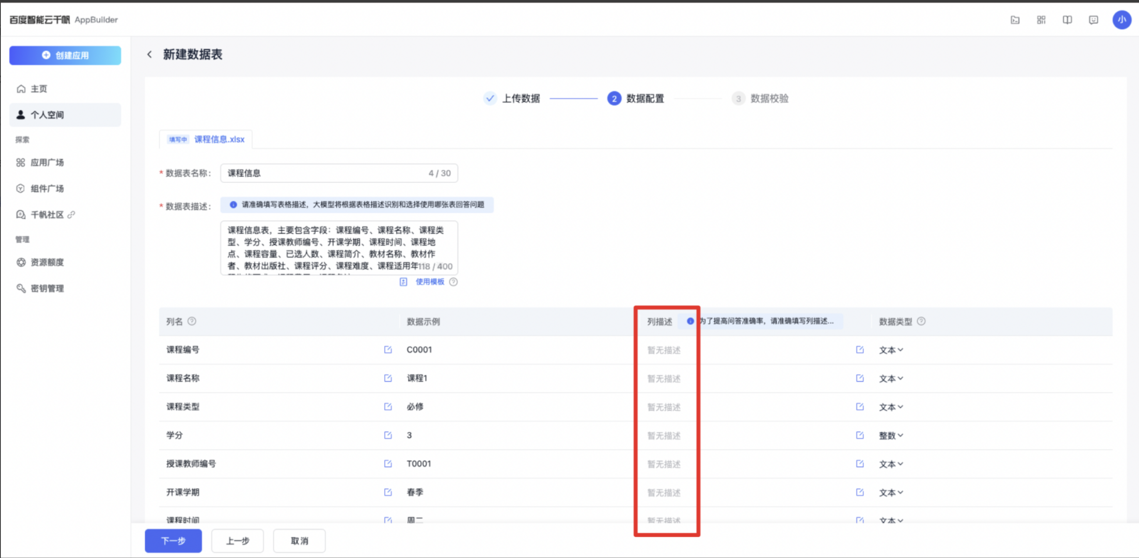The image size is (1139, 558).
Task: Open data type dropdown for 课程编号
Action: click(891, 350)
